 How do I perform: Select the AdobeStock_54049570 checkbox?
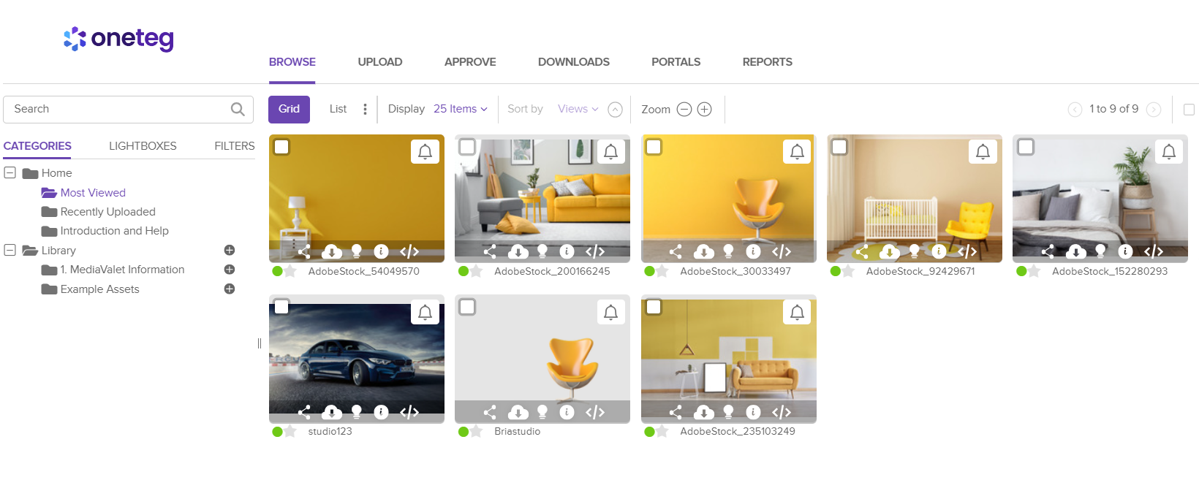coord(281,147)
